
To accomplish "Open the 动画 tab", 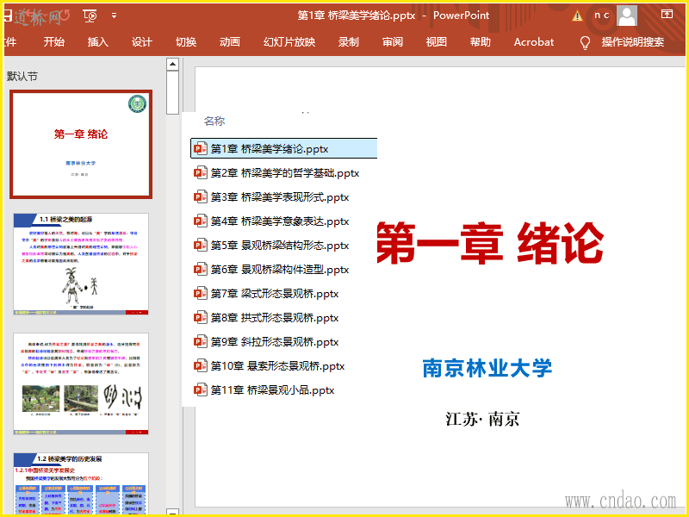I will coord(229,42).
